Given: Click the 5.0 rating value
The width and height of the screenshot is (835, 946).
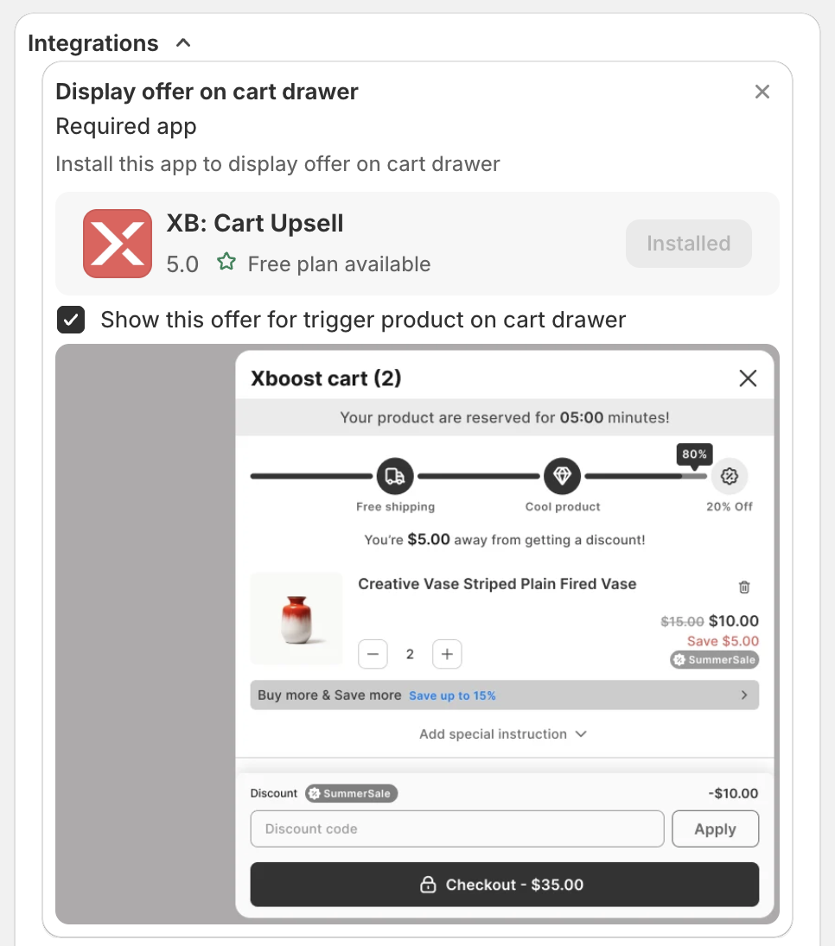Looking at the screenshot, I should (x=182, y=264).
